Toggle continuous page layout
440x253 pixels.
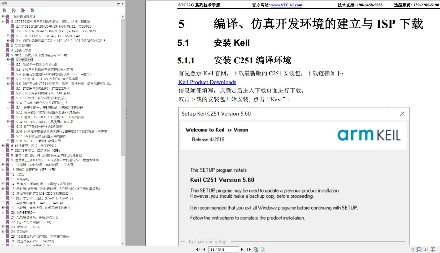click(419, 249)
